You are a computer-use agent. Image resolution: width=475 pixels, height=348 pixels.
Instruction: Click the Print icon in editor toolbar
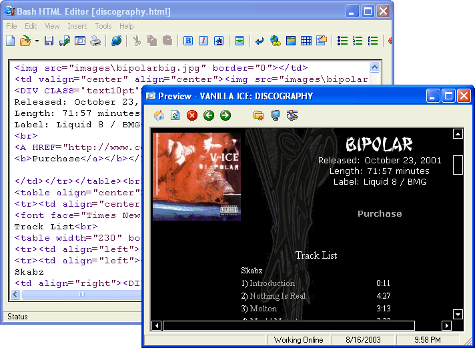[x=95, y=41]
